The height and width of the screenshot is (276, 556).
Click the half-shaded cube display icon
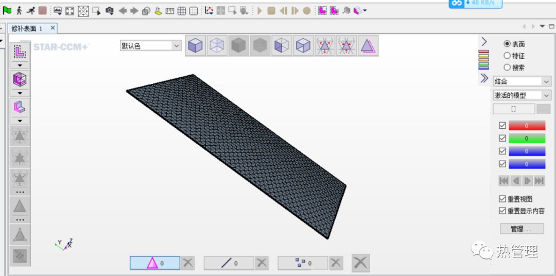pyautogui.click(x=282, y=45)
